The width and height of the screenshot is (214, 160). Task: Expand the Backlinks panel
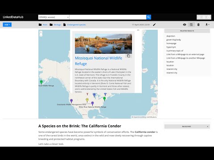click(187, 126)
